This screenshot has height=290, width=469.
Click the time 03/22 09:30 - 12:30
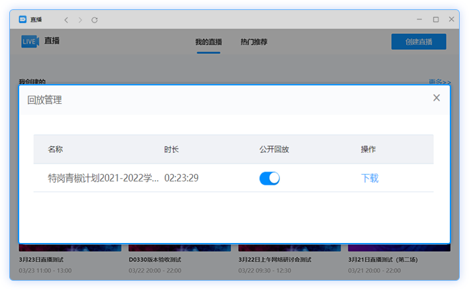pyautogui.click(x=265, y=271)
